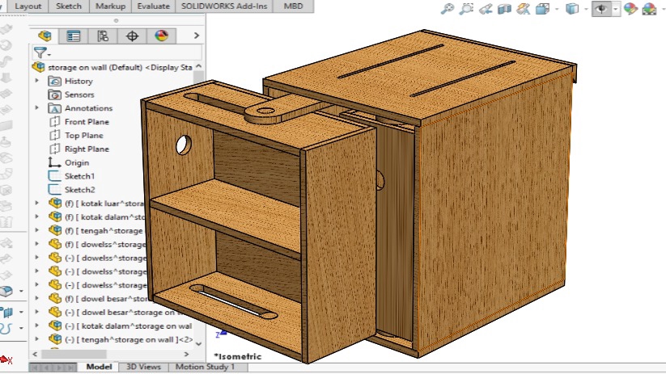Click the *Isometric view label
Viewport: 666px width, 374px height.
[x=238, y=356]
